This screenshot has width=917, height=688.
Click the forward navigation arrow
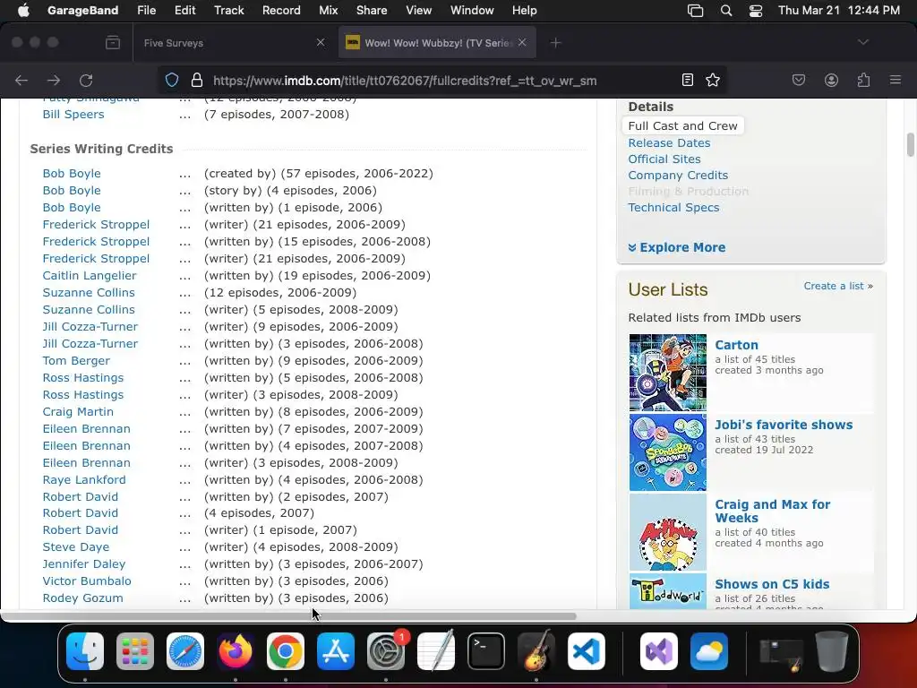(54, 80)
